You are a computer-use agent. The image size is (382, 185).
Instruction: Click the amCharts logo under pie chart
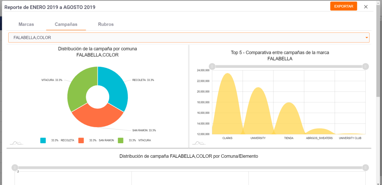16,143
